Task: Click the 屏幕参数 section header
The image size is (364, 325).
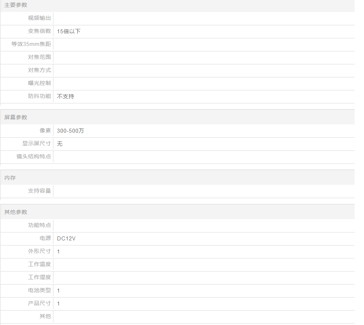Action: pos(16,117)
